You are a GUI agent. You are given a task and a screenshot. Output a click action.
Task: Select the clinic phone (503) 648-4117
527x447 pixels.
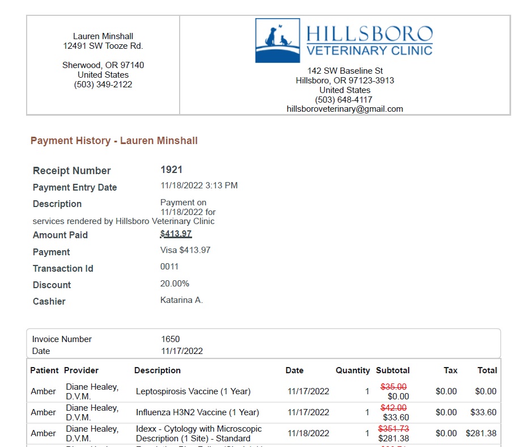pos(343,100)
